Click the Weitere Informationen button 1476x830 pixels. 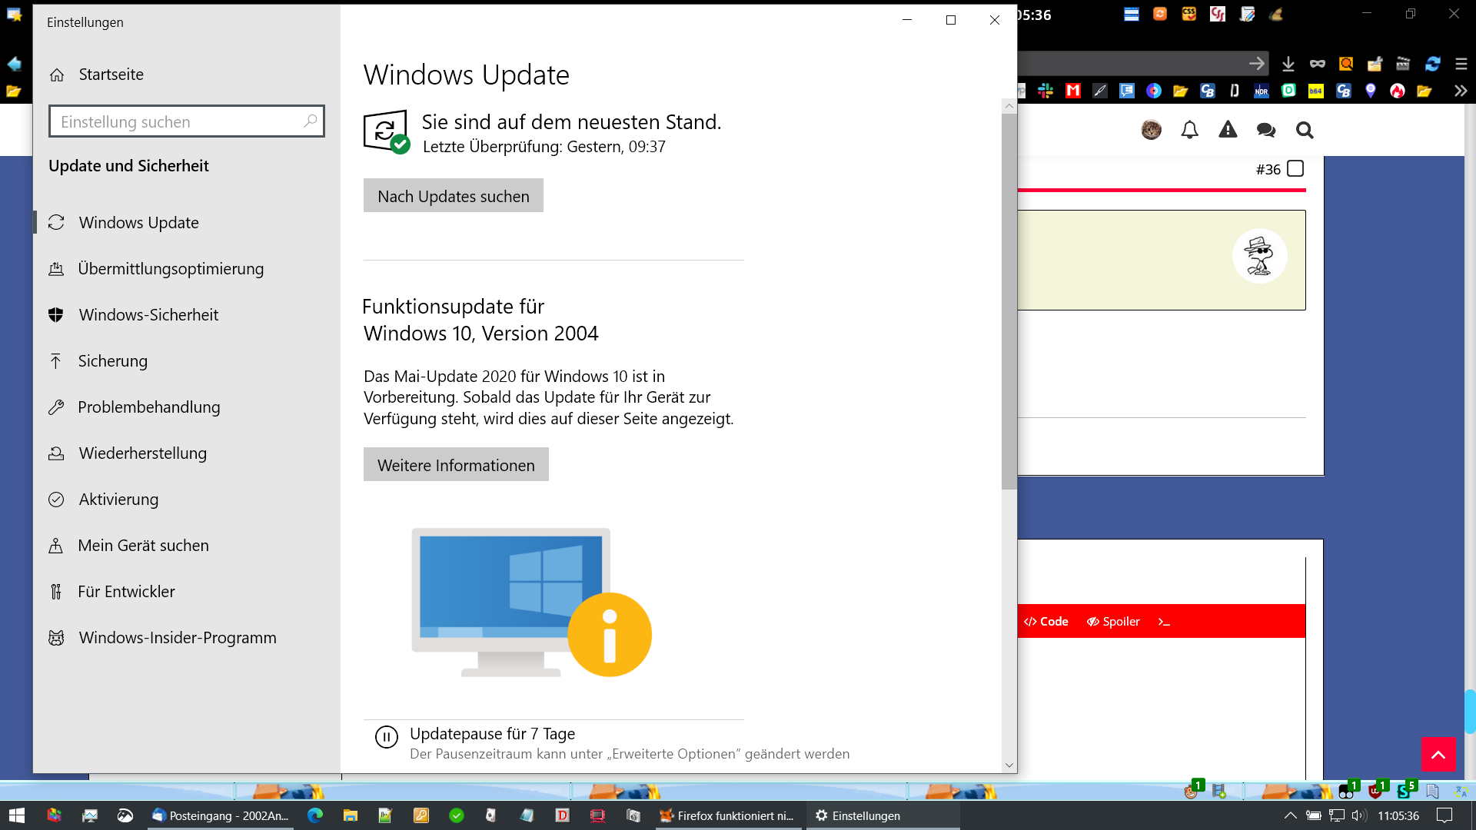456,465
